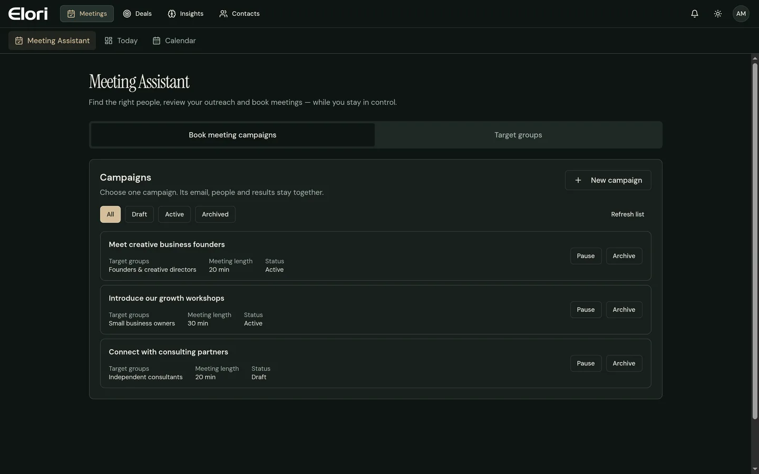The height and width of the screenshot is (474, 759).
Task: Pause the Connect with consulting partners campaign
Action: point(586,363)
